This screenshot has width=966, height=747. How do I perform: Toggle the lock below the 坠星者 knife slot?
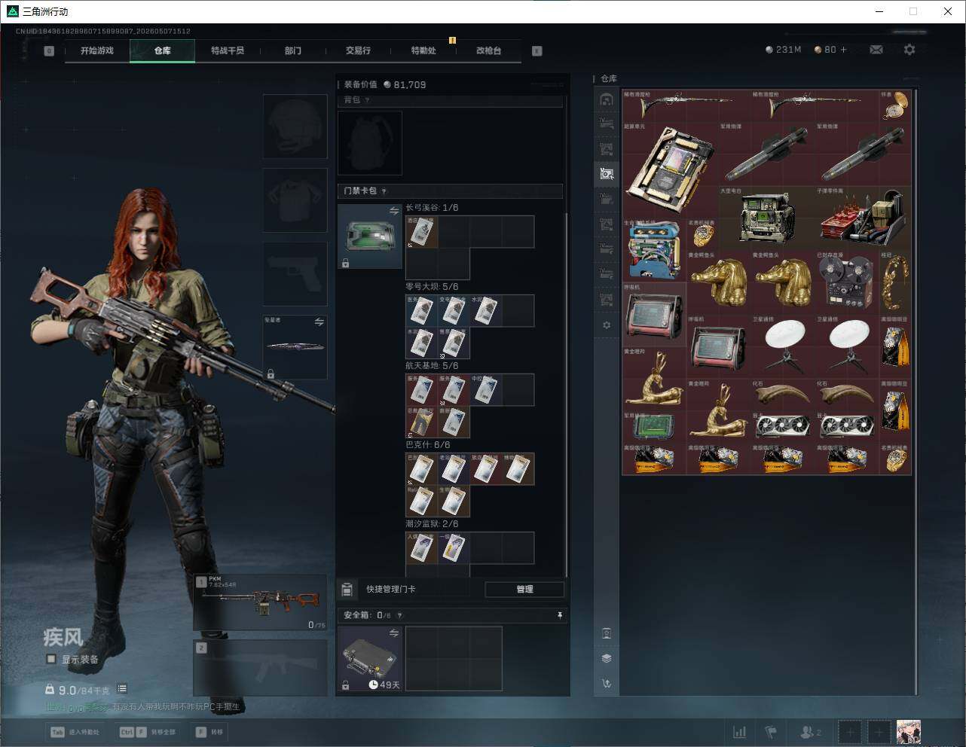271,373
